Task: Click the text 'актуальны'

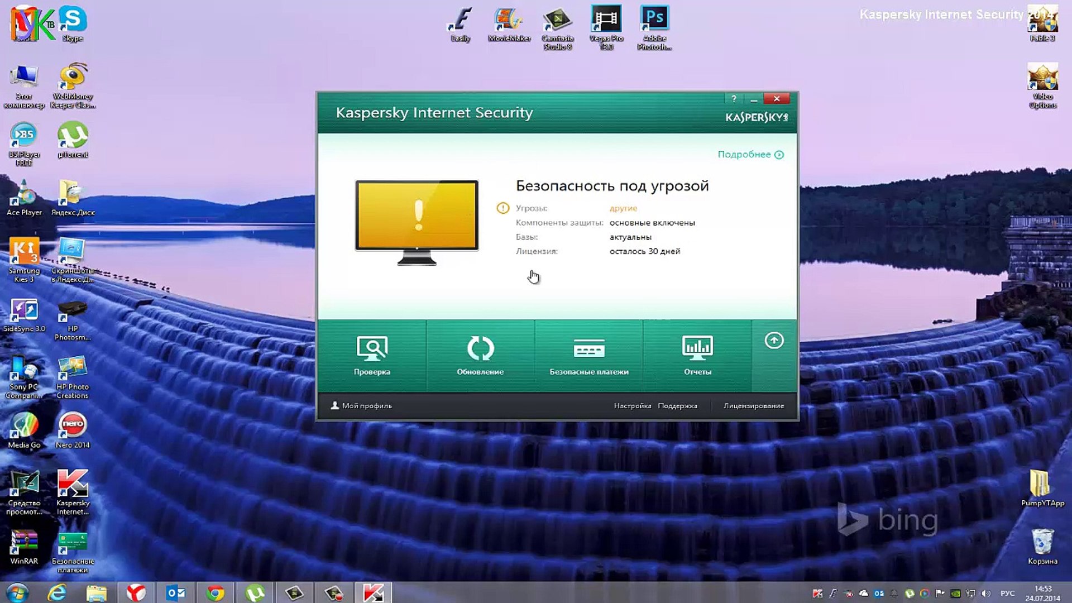Action: [630, 237]
